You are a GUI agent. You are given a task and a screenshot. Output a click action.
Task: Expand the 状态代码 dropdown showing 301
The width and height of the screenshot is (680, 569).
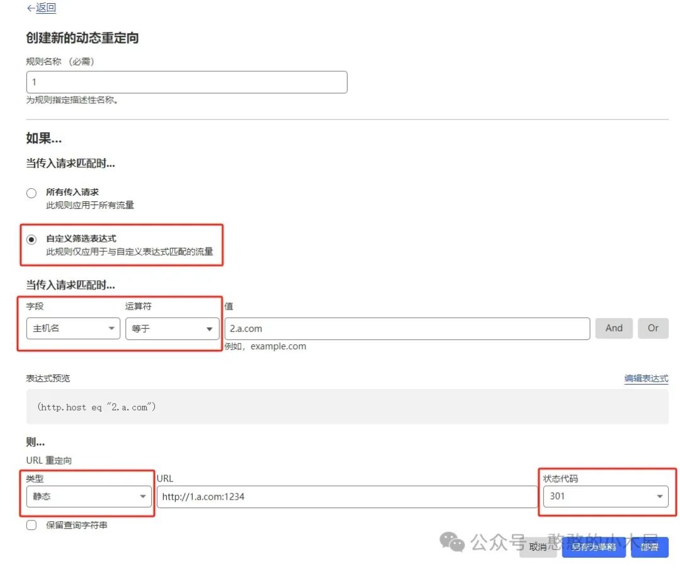(x=606, y=497)
